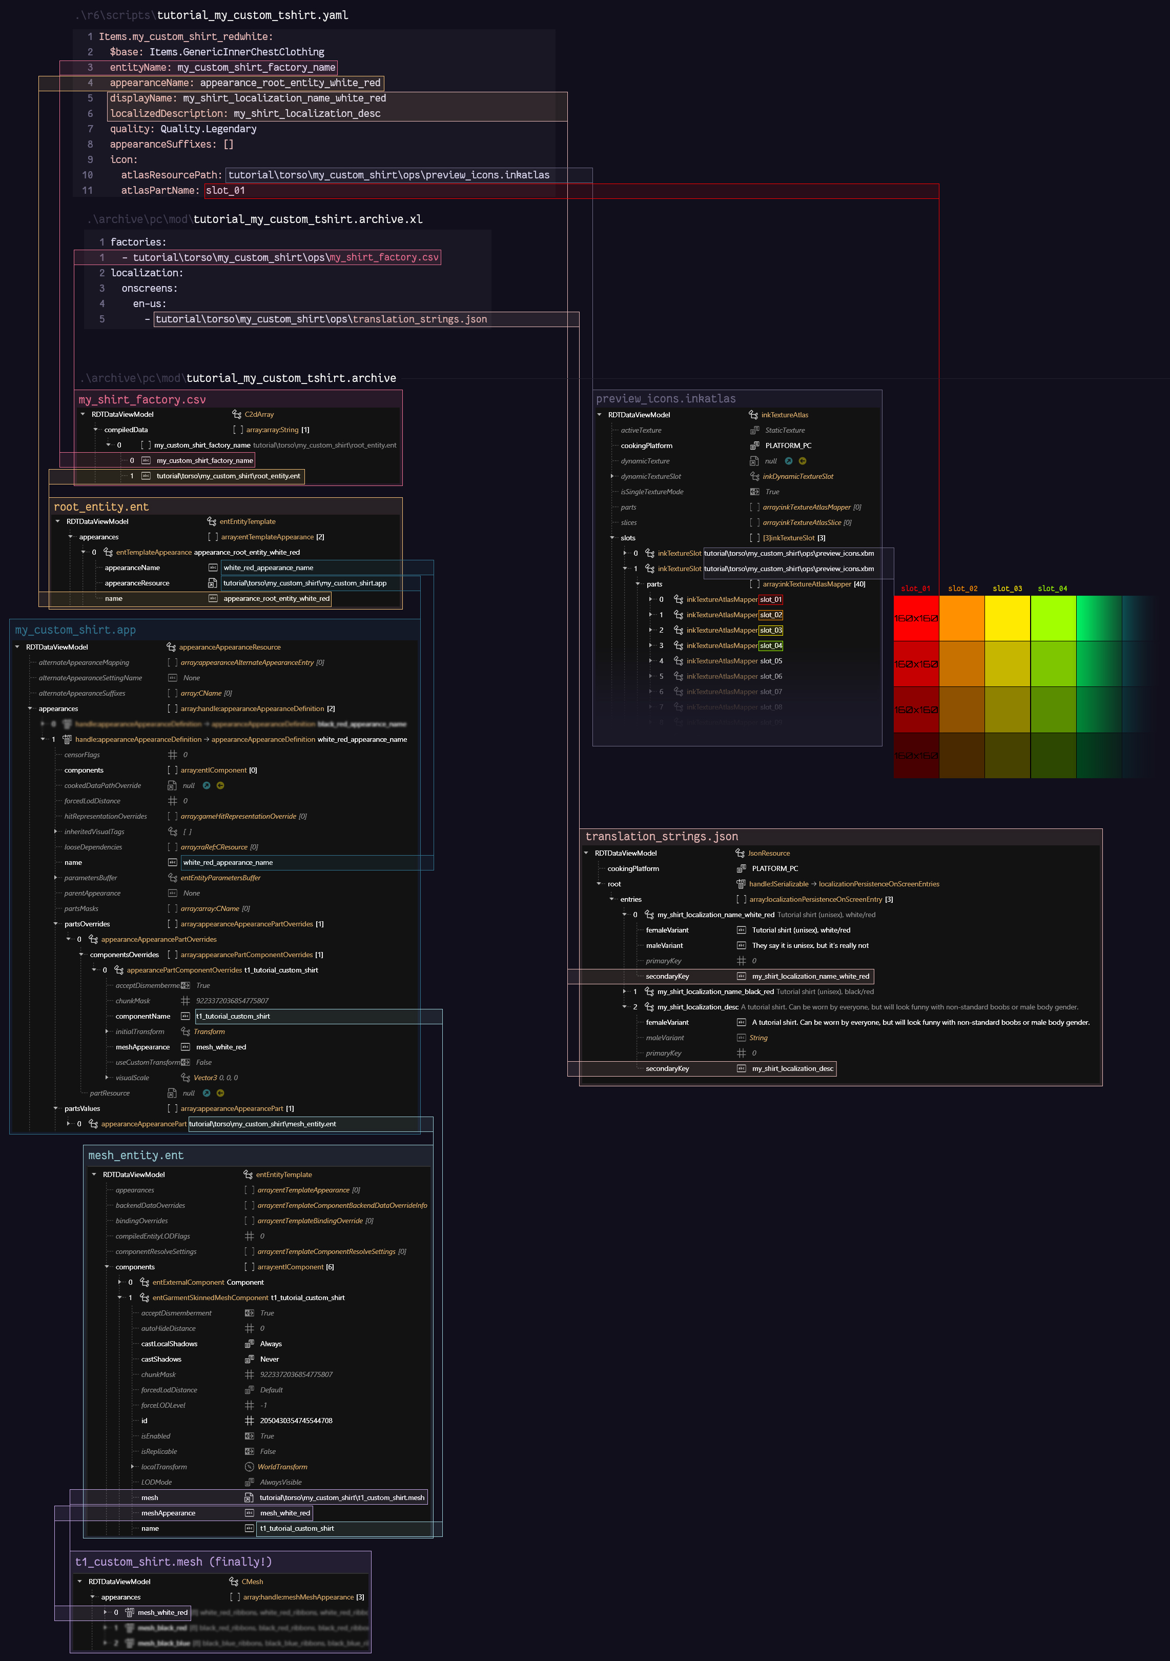Click handle icon of white_red appearanceDefinition entry
1170x1661 pixels.
[67, 739]
